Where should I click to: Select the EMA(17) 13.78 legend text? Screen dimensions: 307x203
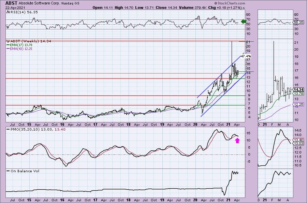pyautogui.click(x=21, y=45)
